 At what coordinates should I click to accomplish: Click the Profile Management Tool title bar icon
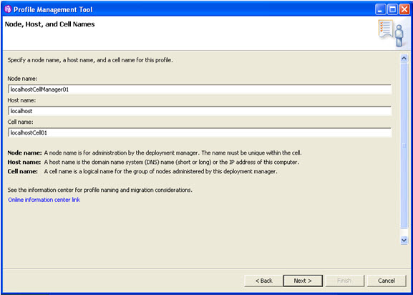(x=8, y=10)
